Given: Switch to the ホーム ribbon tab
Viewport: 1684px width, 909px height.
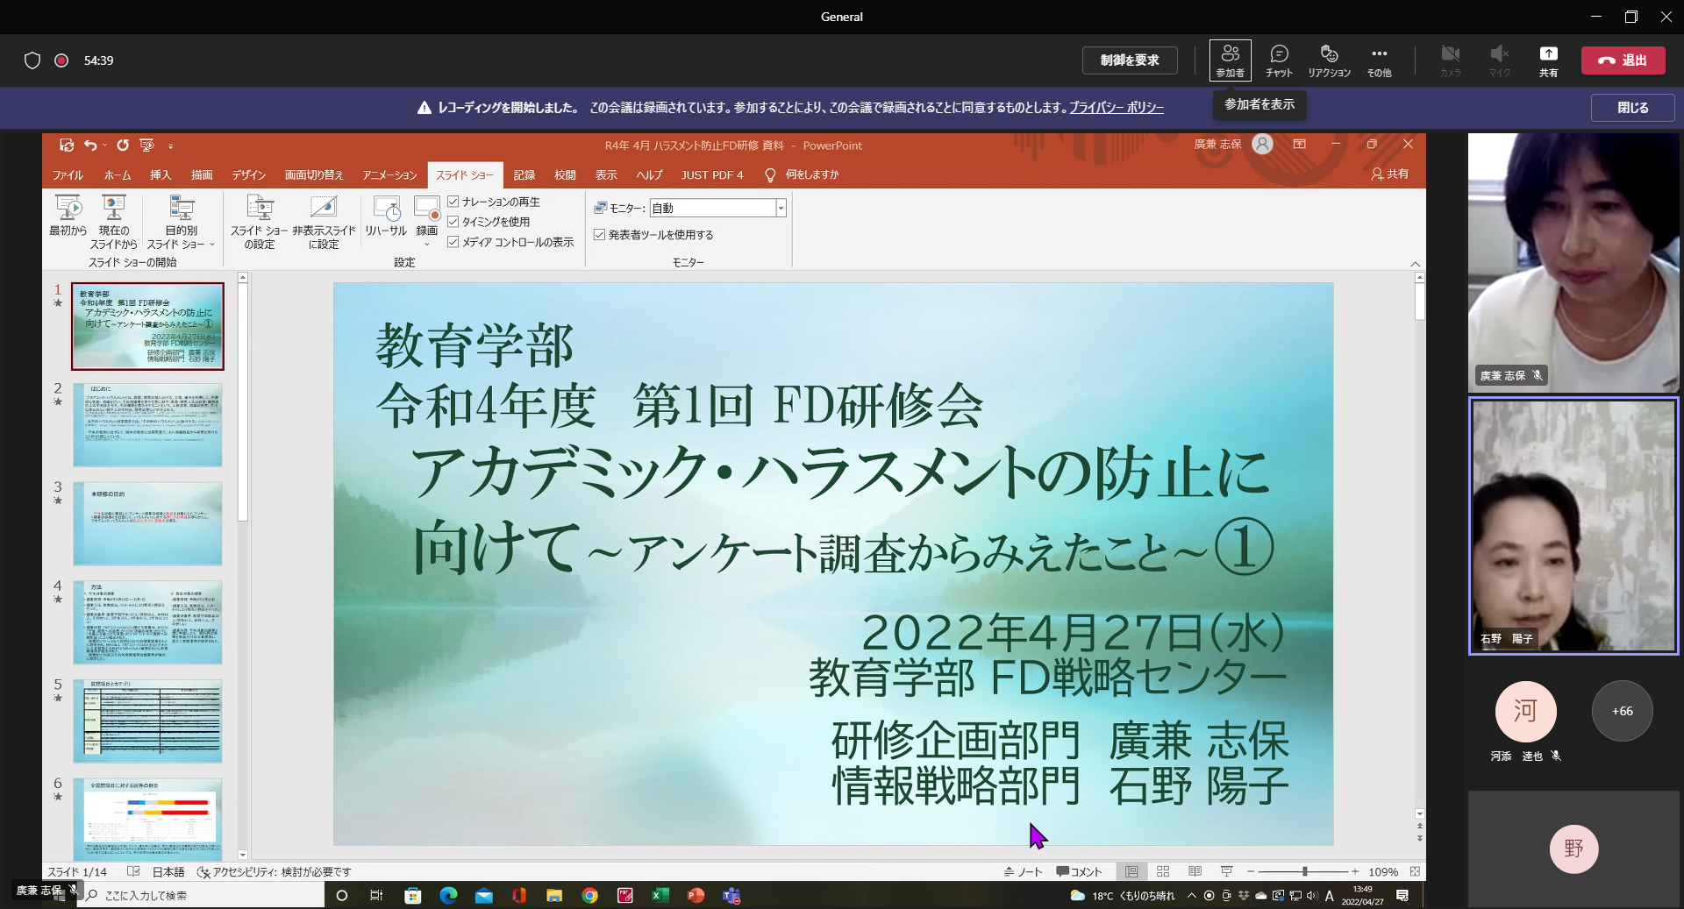Looking at the screenshot, I should [117, 174].
